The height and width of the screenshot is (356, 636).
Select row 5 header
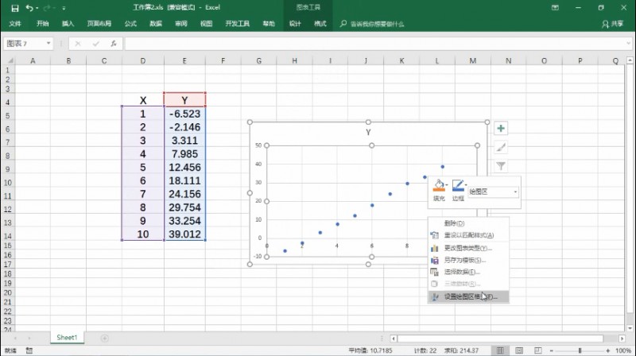pyautogui.click(x=7, y=115)
